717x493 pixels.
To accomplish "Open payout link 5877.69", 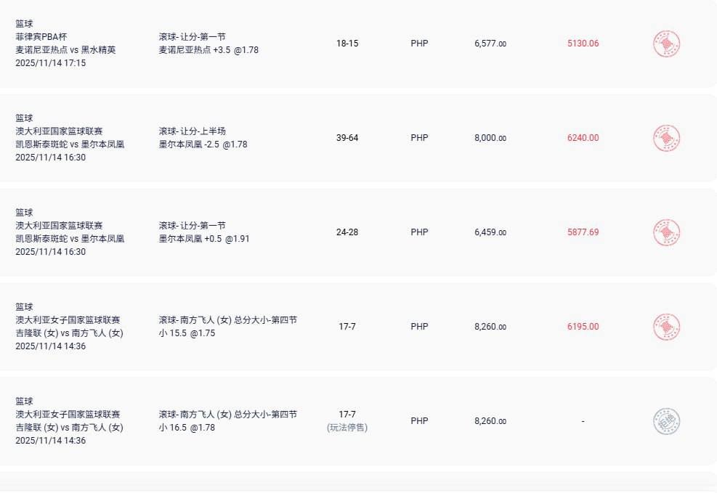I will [x=582, y=232].
